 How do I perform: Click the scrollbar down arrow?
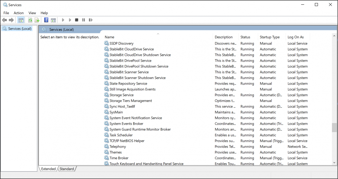[334, 163]
